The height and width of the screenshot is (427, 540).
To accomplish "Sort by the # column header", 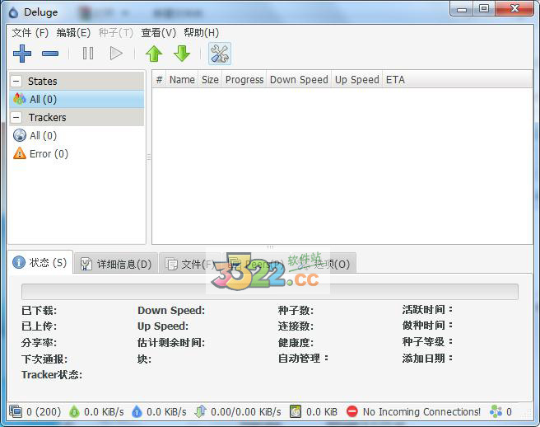I will 159,80.
